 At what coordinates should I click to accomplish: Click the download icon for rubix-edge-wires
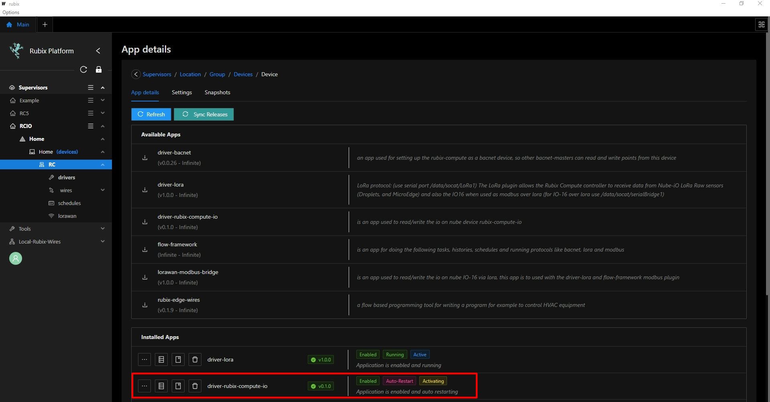point(145,305)
